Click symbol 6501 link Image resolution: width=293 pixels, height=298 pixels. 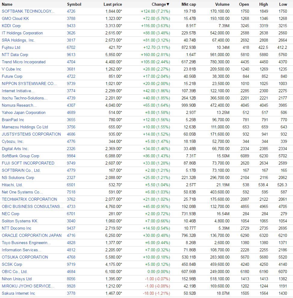point(71,184)
